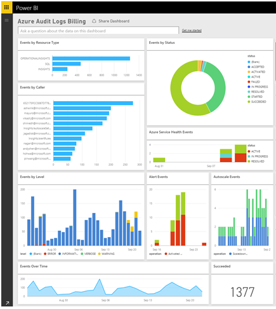This screenshot has height=309, width=276.
Task: Click the Share Dashboard icon
Action: click(x=94, y=21)
